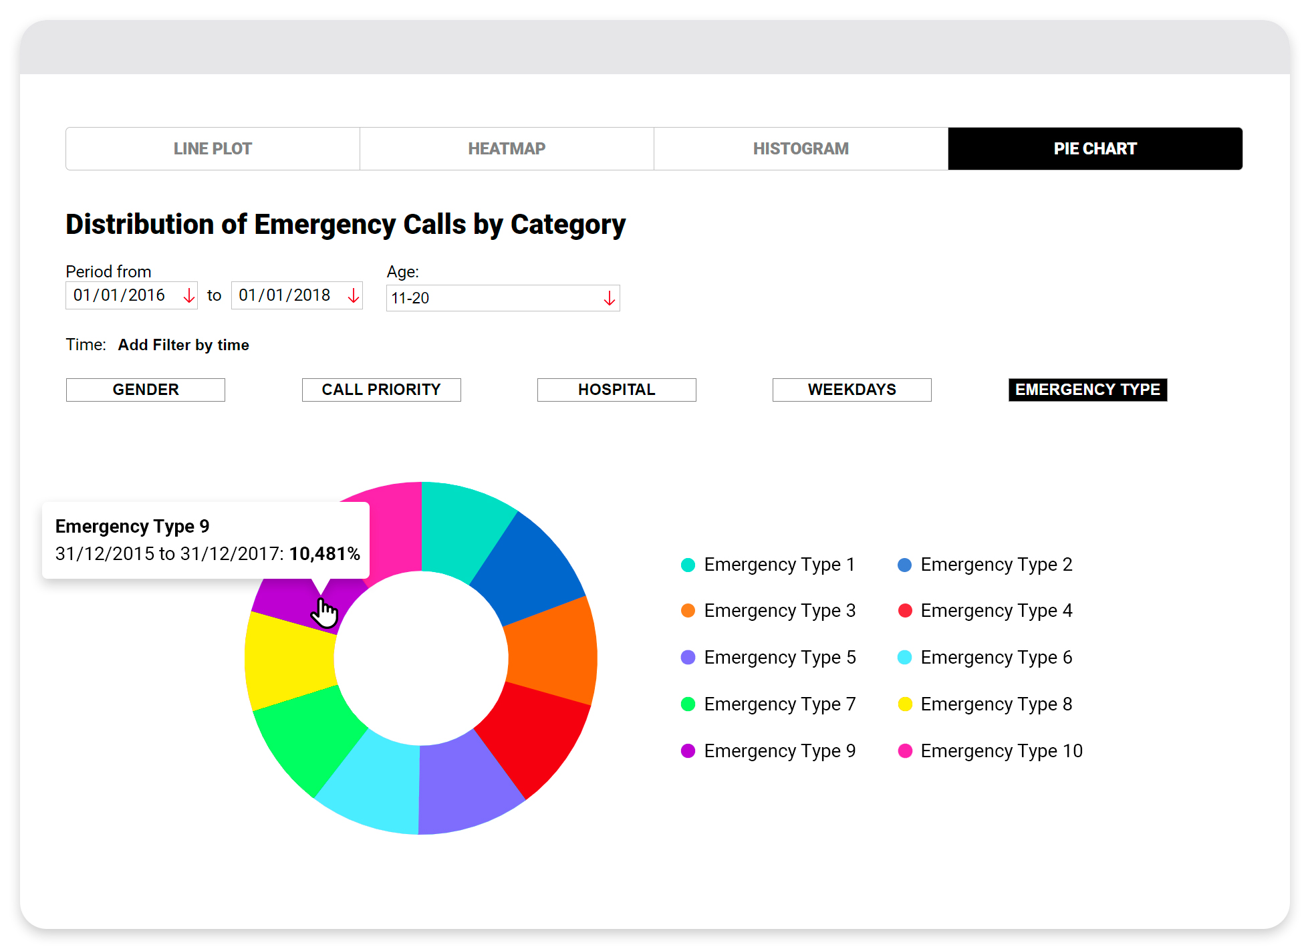
Task: Click the Emergency Type 10 legend dot
Action: pos(905,751)
